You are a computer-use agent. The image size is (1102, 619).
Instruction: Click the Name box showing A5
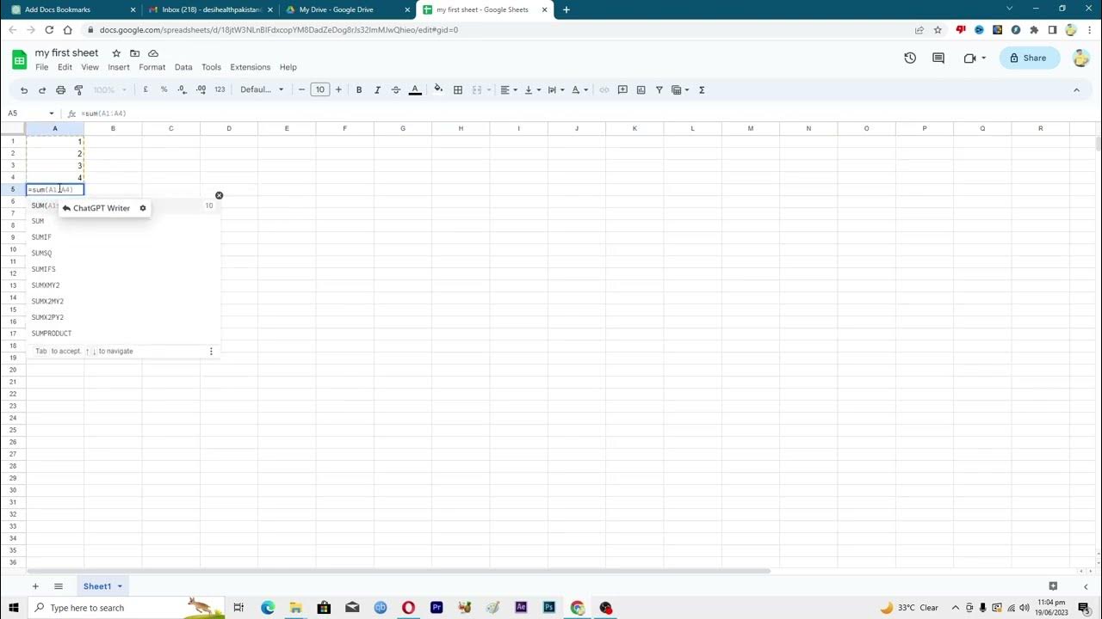tap(31, 113)
